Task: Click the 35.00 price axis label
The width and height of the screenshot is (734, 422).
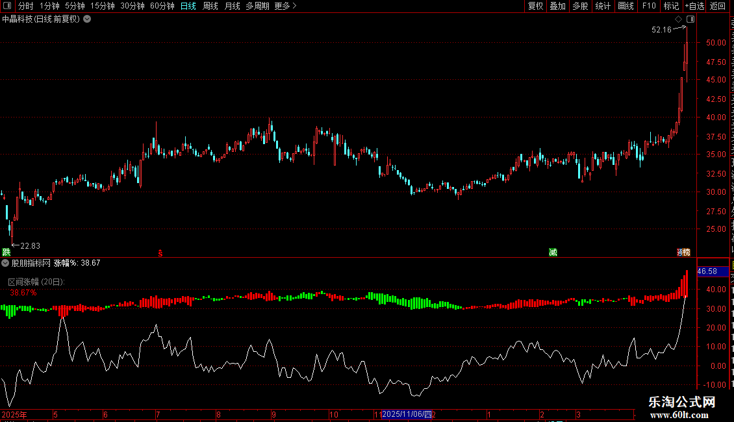Action: coord(716,155)
